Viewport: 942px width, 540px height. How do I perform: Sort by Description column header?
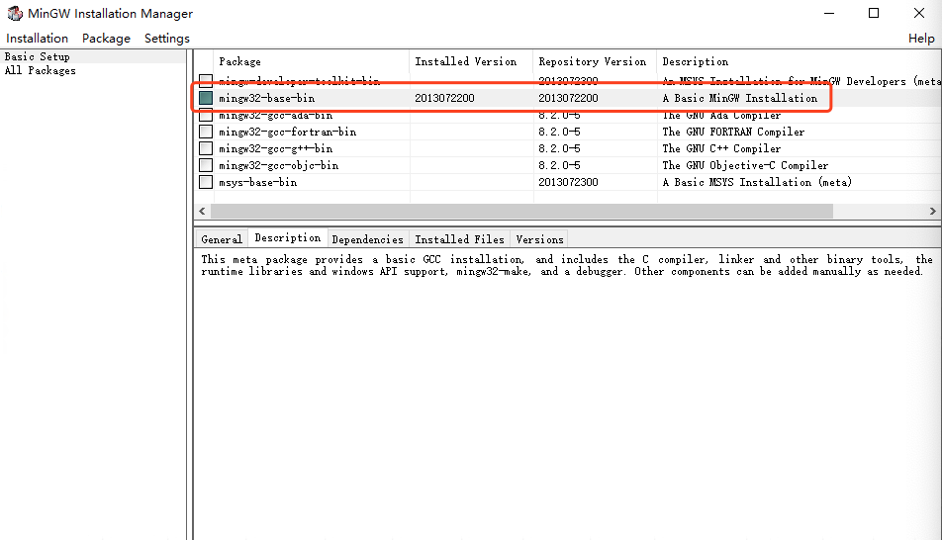tap(800, 61)
